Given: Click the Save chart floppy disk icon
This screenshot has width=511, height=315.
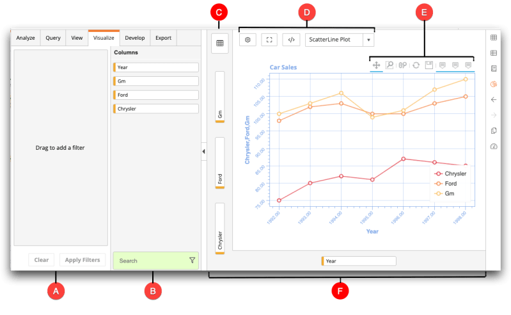Looking at the screenshot, I should [429, 65].
